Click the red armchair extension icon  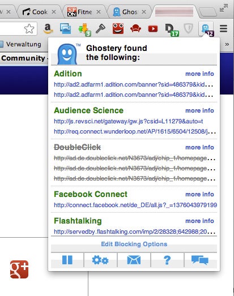[x=135, y=29]
